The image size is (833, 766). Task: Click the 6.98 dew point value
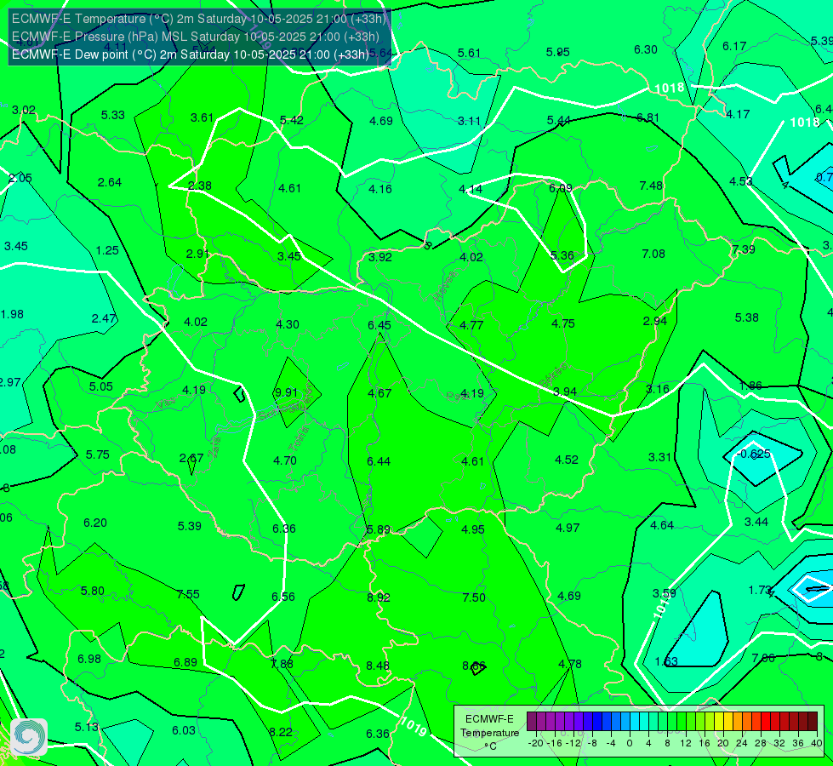coord(89,659)
